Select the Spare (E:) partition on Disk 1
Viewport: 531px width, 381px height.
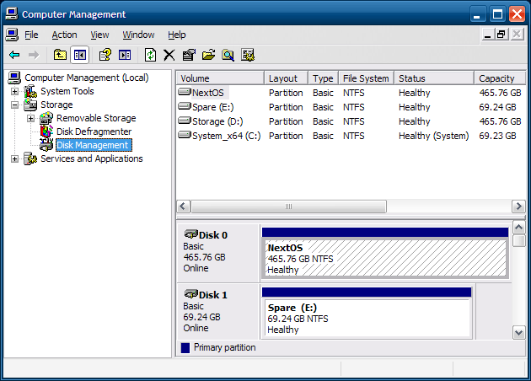(x=367, y=313)
